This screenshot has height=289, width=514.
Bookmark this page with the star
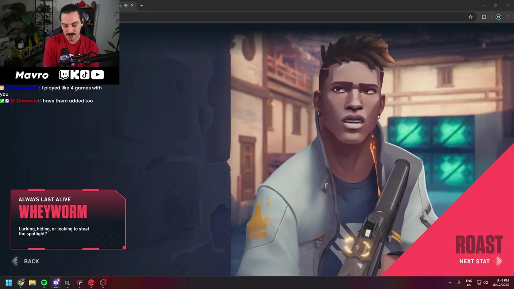471,17
